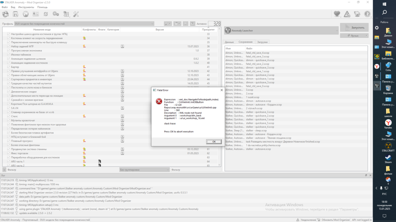
Task: Open the 'Профиль' profile dropdown
Action: tap(84, 24)
